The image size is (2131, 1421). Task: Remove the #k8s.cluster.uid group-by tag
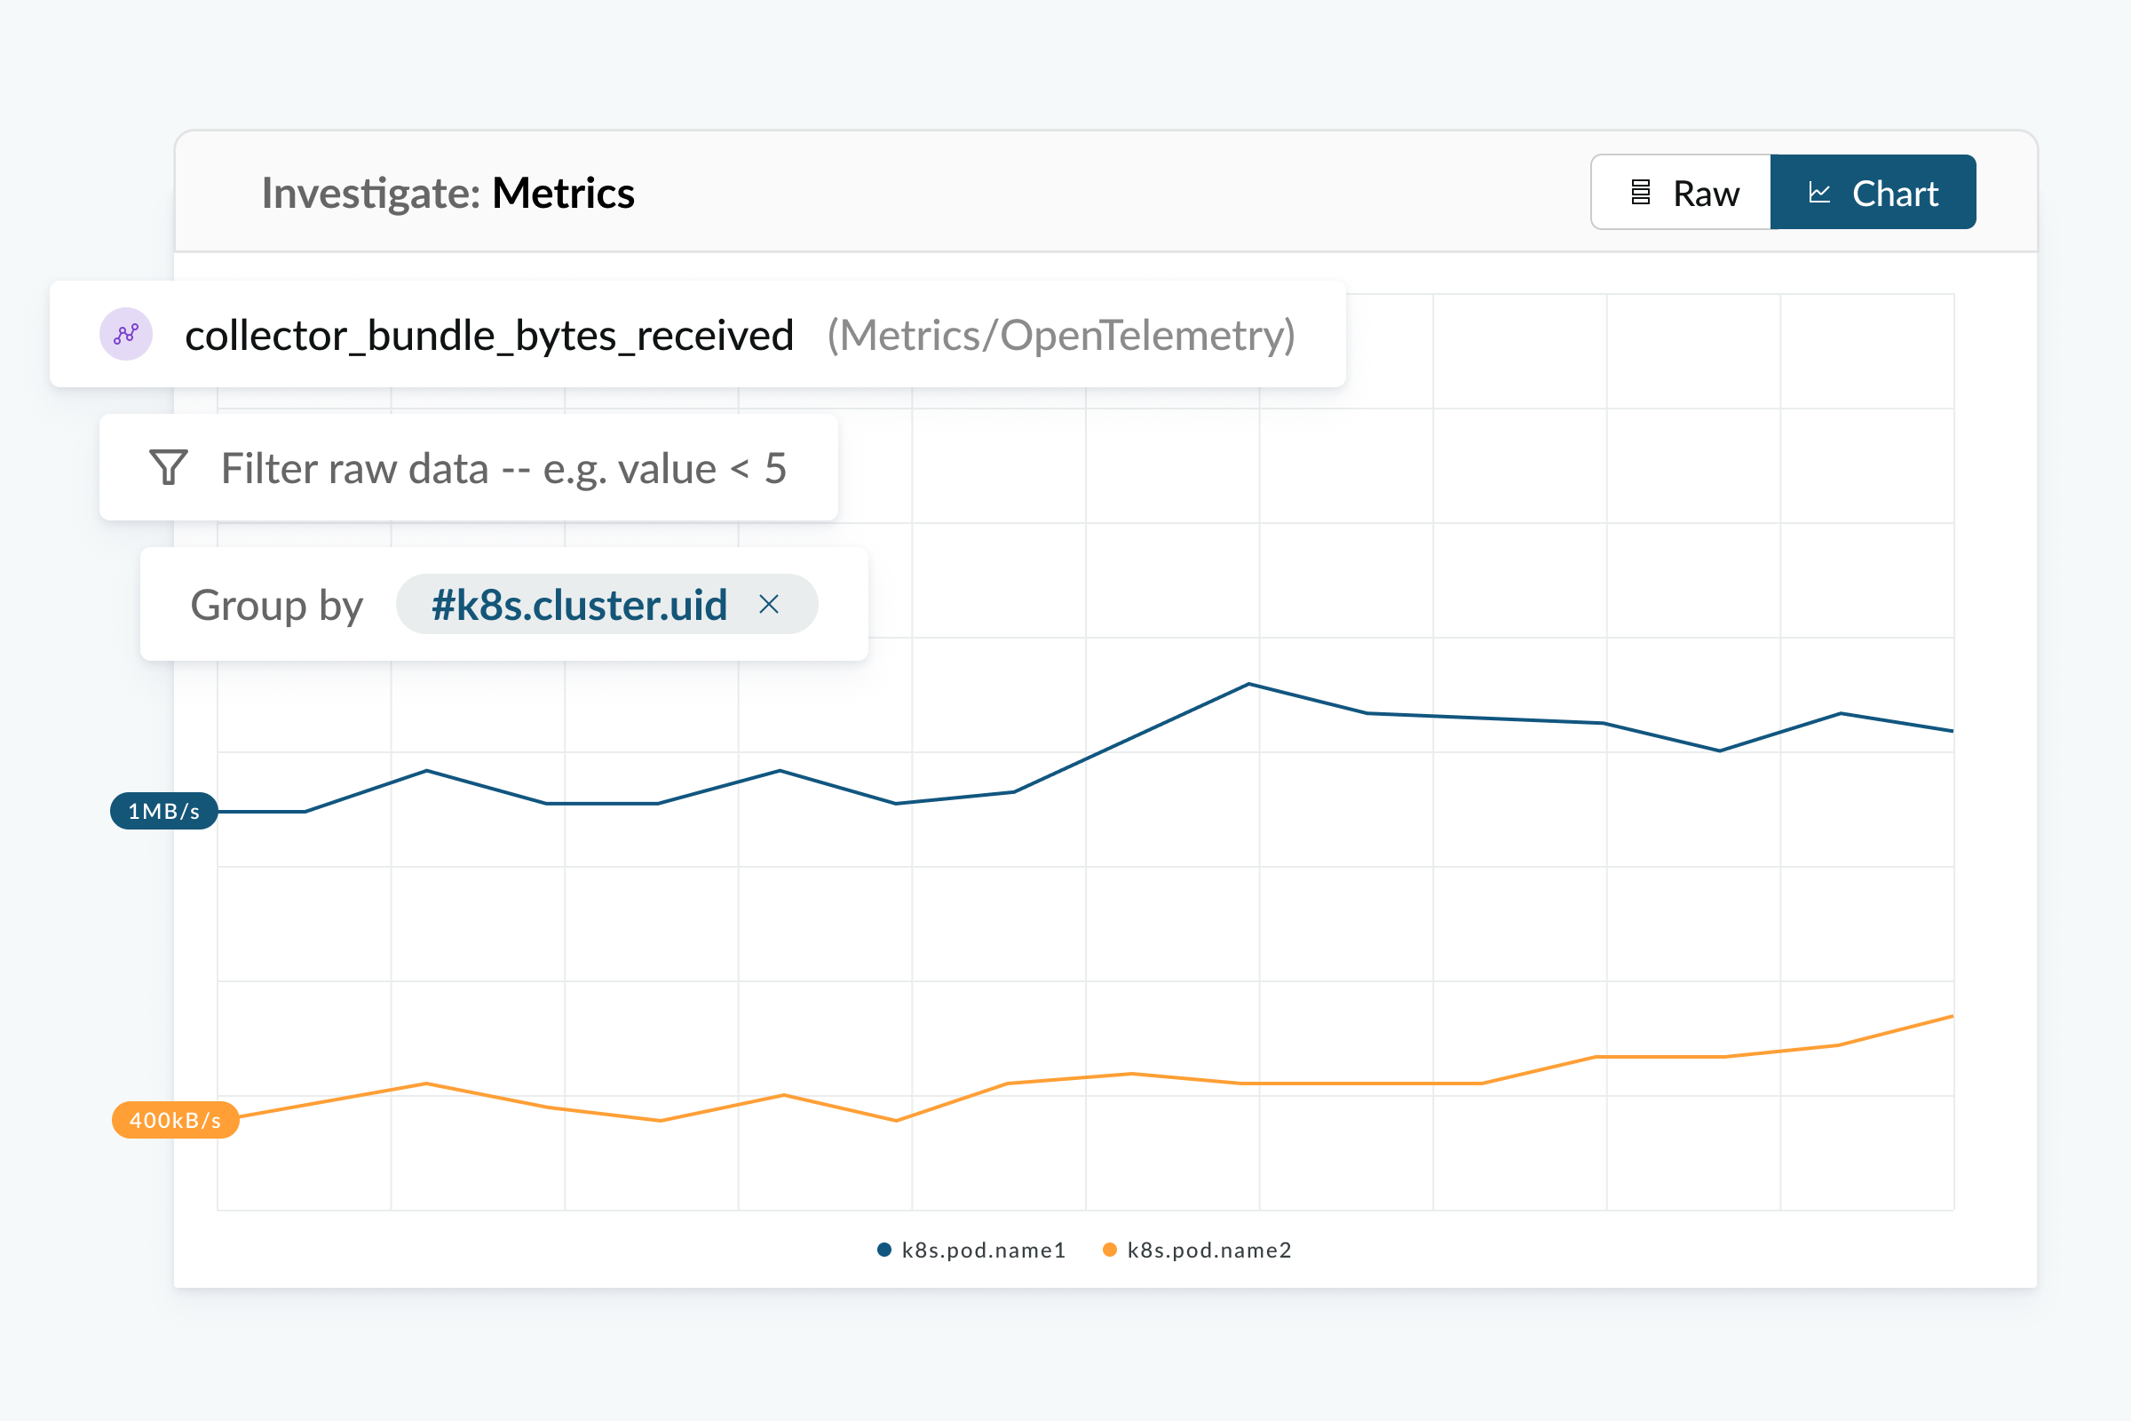pyautogui.click(x=769, y=604)
